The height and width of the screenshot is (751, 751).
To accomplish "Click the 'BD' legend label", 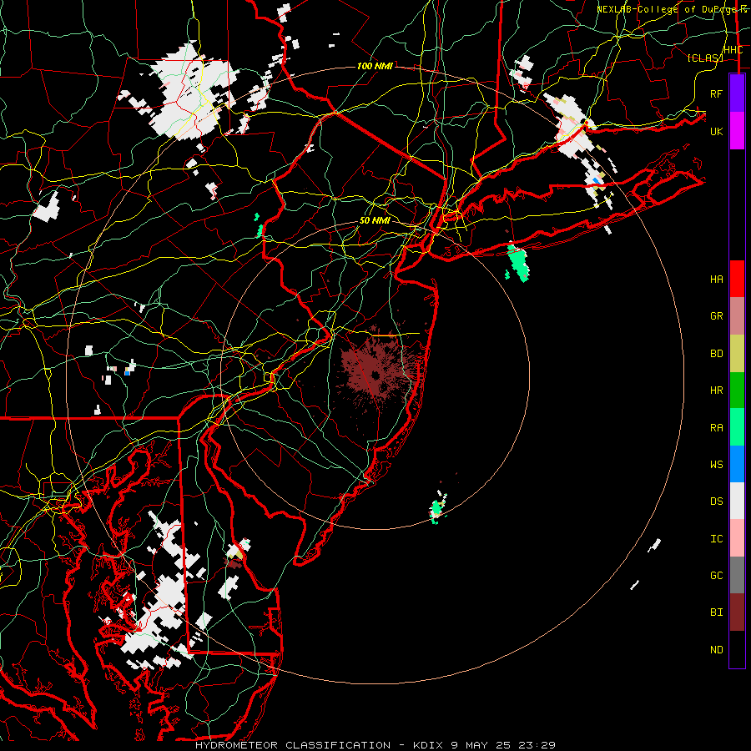I will coord(716,354).
